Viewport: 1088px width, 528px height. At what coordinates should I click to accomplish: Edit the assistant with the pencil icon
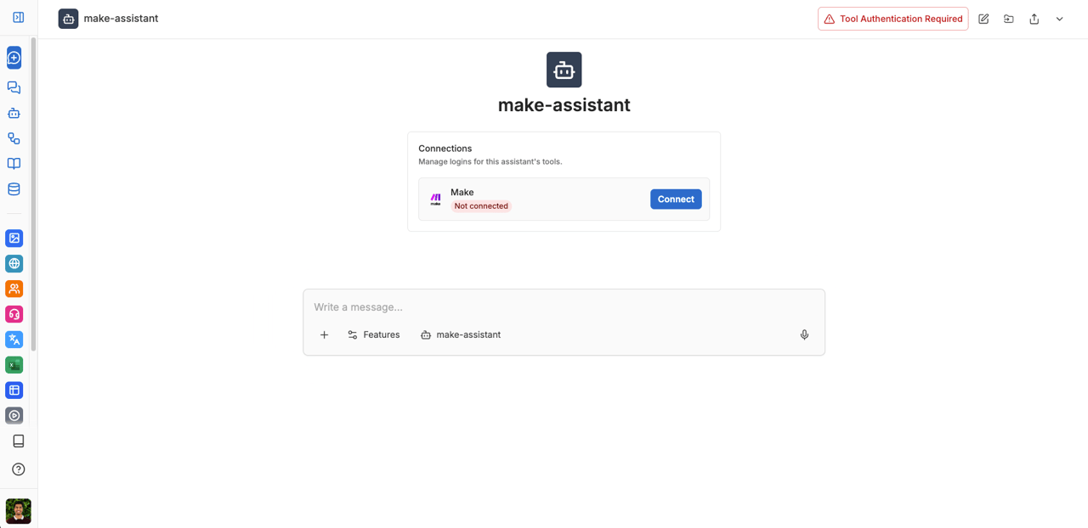983,19
